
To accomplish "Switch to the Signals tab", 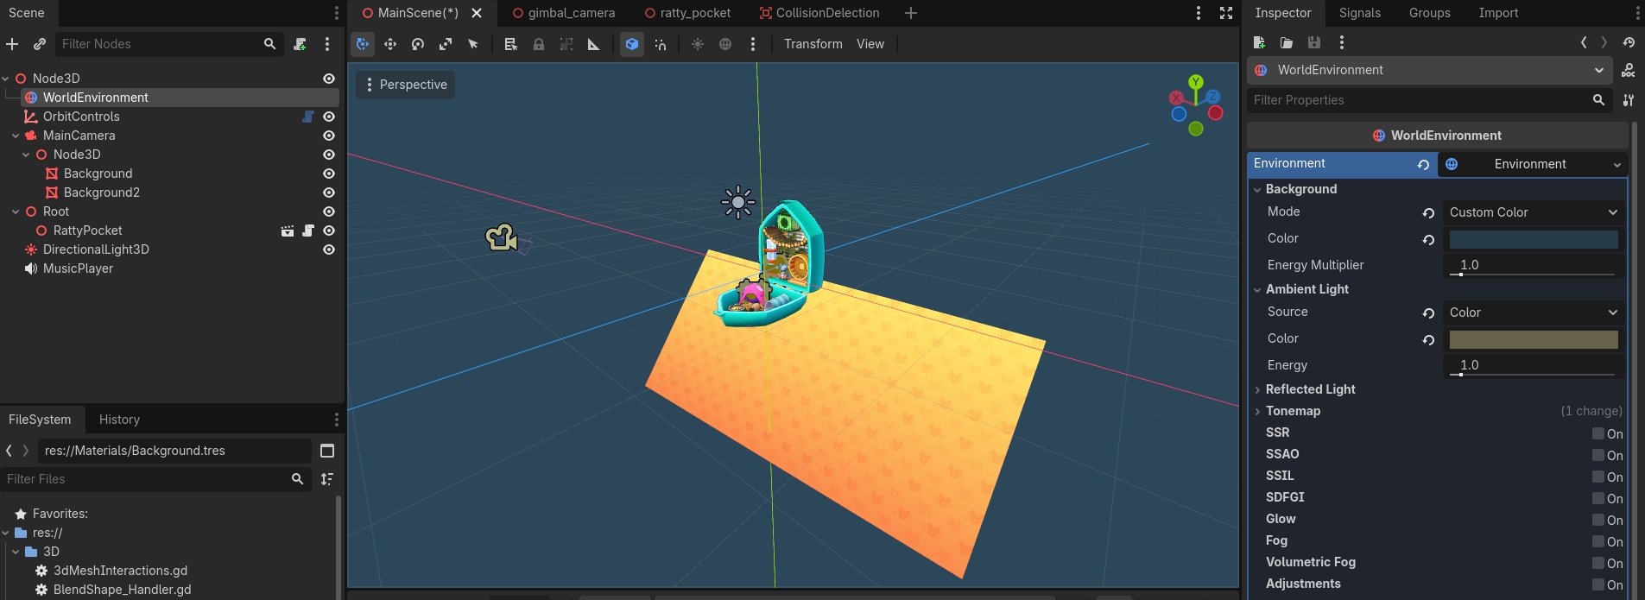I will pos(1359,13).
